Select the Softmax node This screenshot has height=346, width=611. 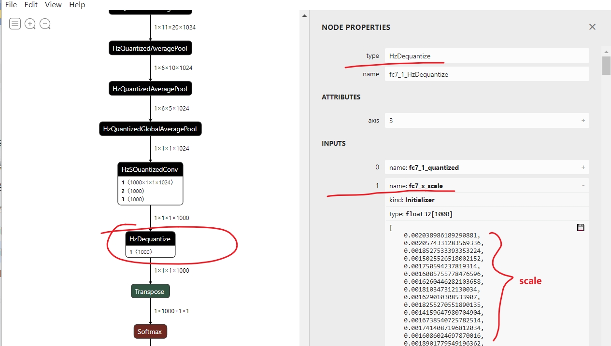pos(150,332)
